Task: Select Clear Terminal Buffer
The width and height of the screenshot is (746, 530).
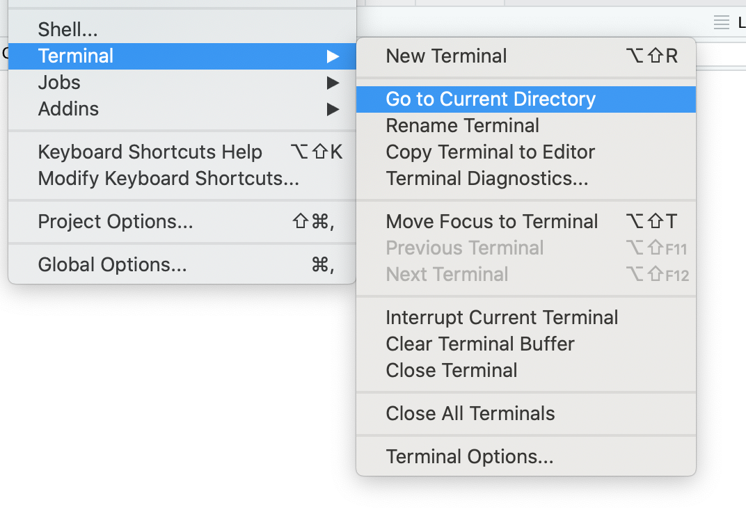Action: (480, 344)
